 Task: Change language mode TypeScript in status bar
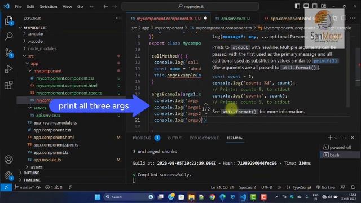(x=302, y=187)
